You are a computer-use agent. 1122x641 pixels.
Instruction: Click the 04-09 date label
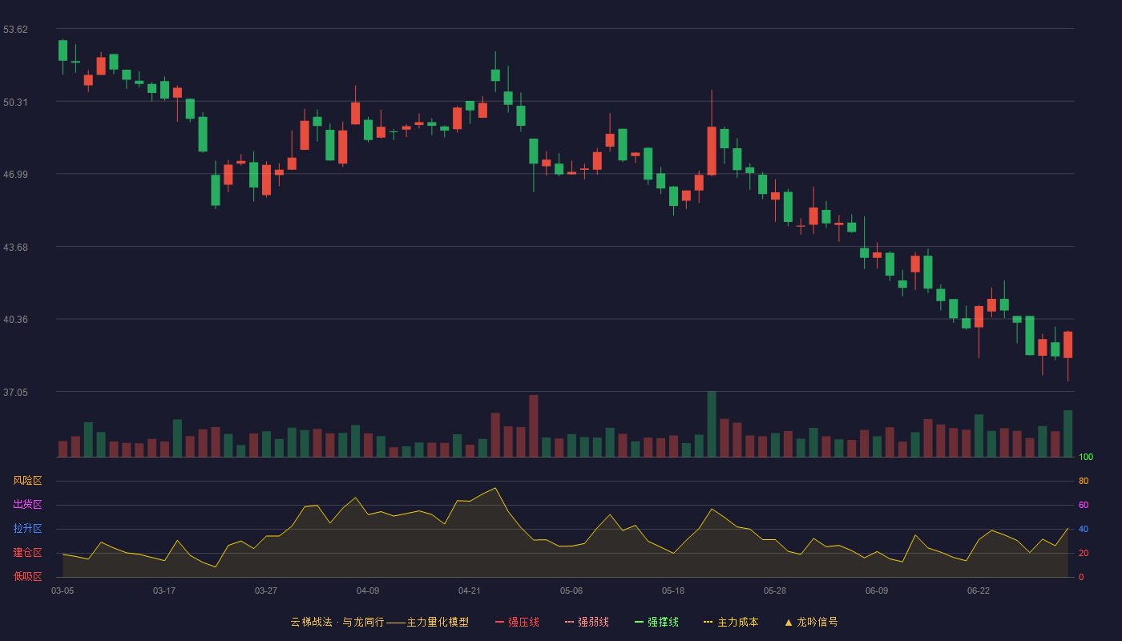tap(368, 591)
